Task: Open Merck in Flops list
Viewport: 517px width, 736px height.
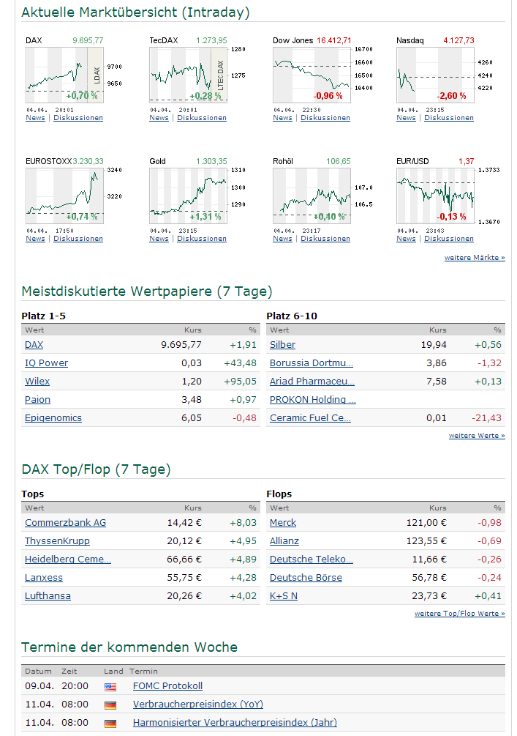Action: pos(283,522)
